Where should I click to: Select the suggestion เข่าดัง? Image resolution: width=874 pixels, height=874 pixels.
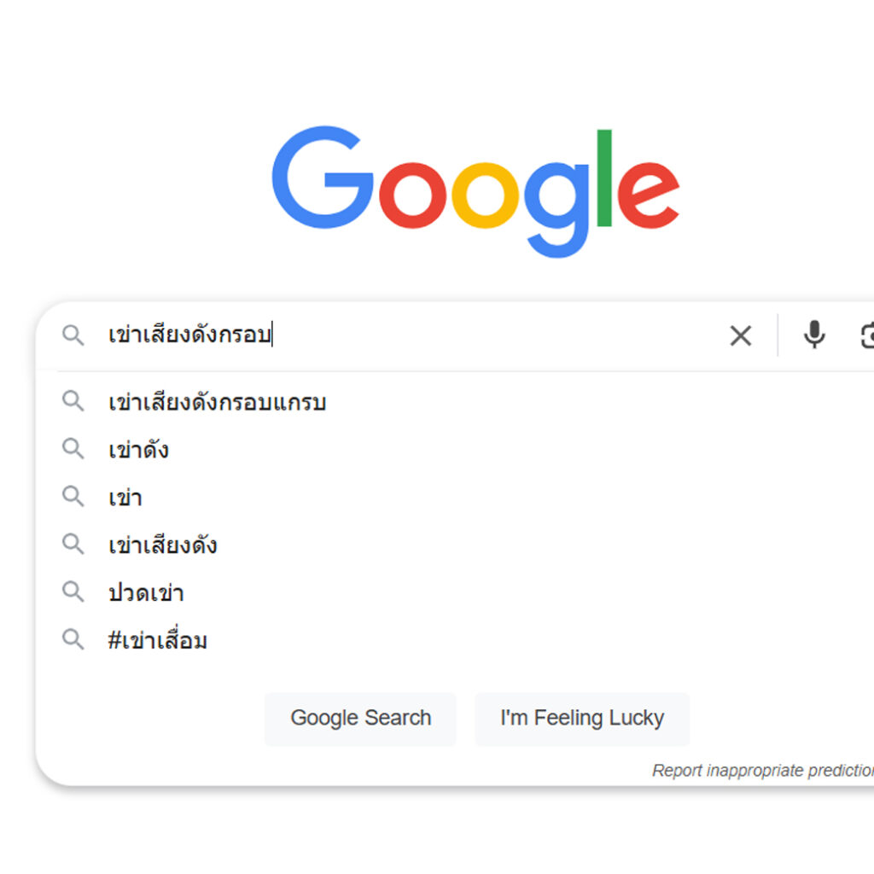coord(138,449)
